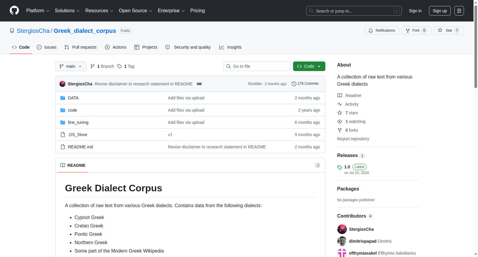Image resolution: width=478 pixels, height=257 pixels.
Task: Open the Insights tab
Action: 230,47
